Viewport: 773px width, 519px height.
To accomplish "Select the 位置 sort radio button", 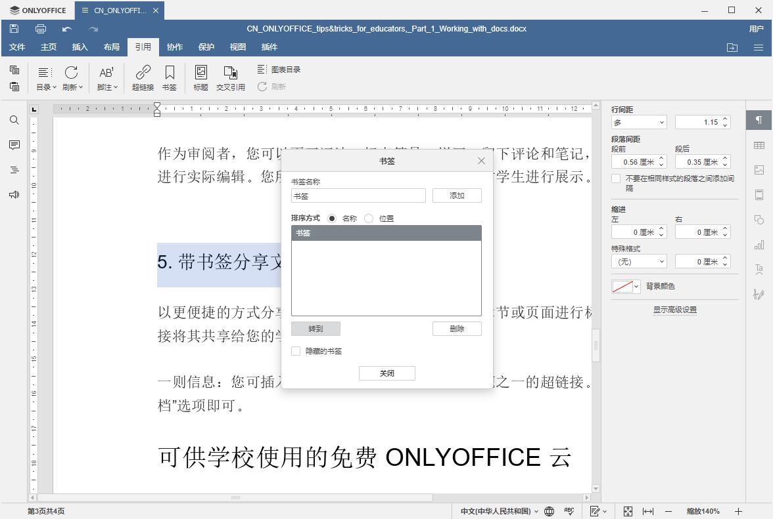I will pyautogui.click(x=369, y=218).
